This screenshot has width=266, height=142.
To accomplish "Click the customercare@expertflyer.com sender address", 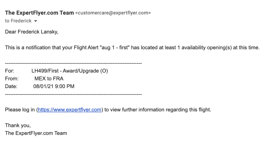I will point(113,13).
